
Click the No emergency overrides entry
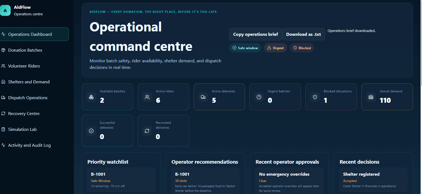click(x=290, y=181)
